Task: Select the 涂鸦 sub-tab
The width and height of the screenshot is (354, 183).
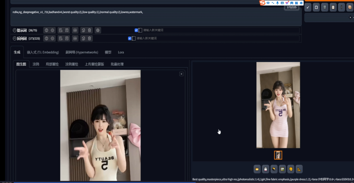Action: tap(36, 64)
